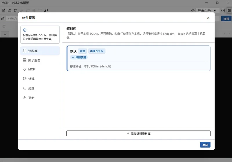Click the shield icon in info card
This screenshot has height=162, width=232.
pos(25,30)
